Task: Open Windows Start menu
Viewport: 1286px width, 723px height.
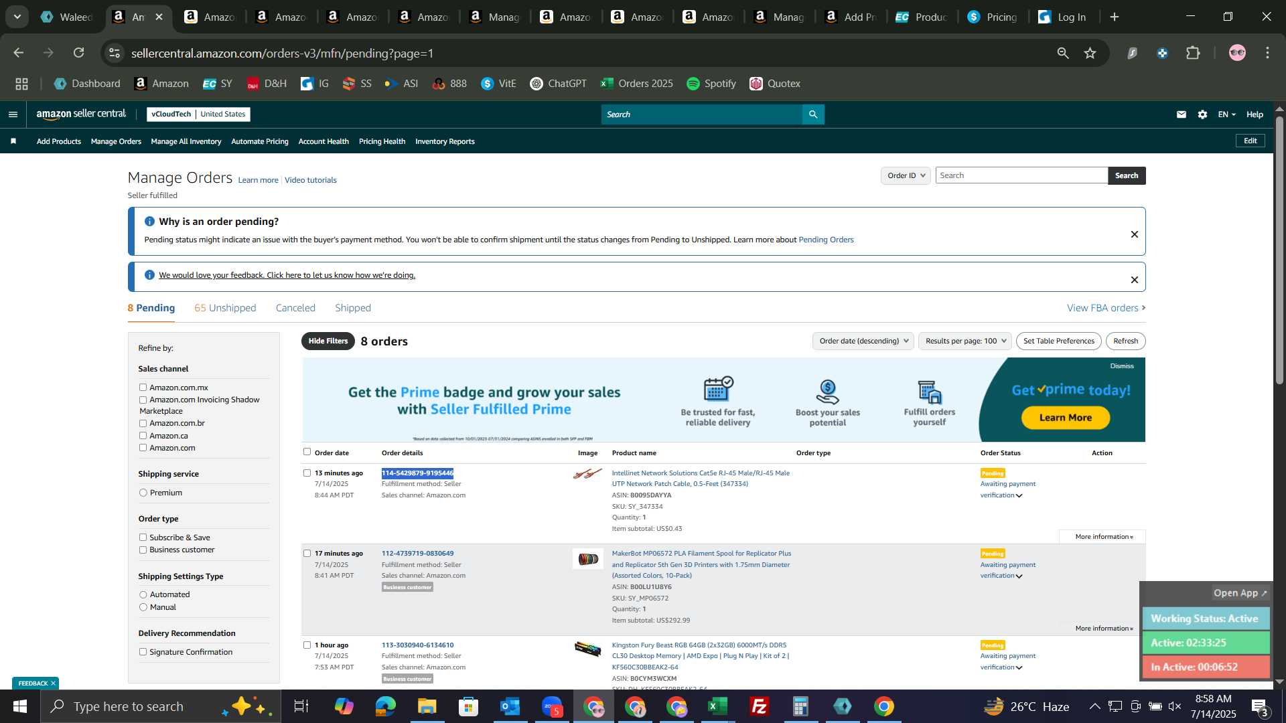Action: tap(20, 706)
